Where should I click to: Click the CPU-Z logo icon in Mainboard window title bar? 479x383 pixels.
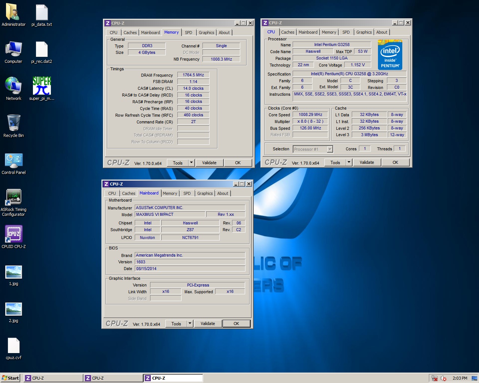tap(106, 184)
